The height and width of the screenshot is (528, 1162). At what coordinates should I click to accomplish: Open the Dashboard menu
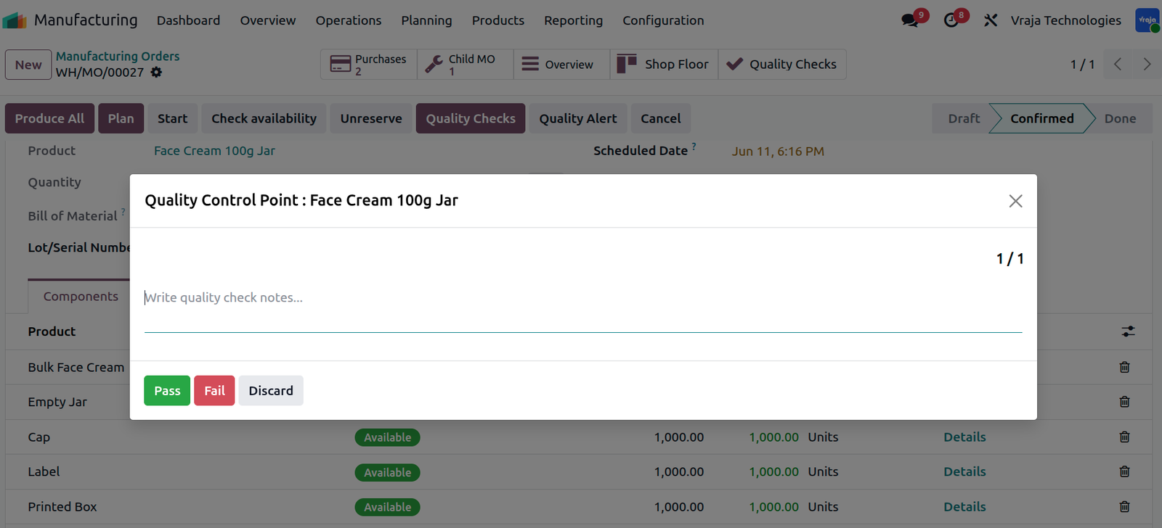click(x=188, y=20)
